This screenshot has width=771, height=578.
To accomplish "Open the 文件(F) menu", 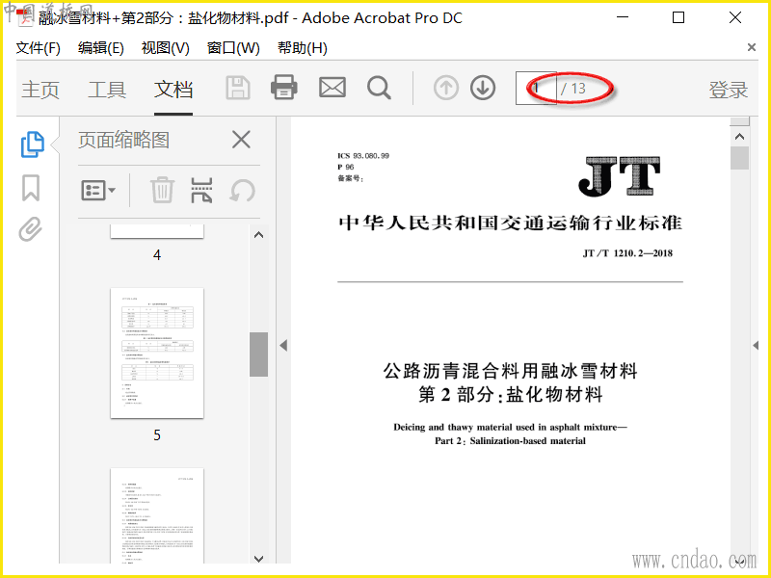I will click(38, 48).
